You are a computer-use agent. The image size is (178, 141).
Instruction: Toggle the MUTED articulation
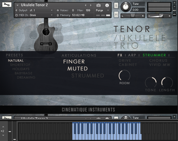(78, 69)
